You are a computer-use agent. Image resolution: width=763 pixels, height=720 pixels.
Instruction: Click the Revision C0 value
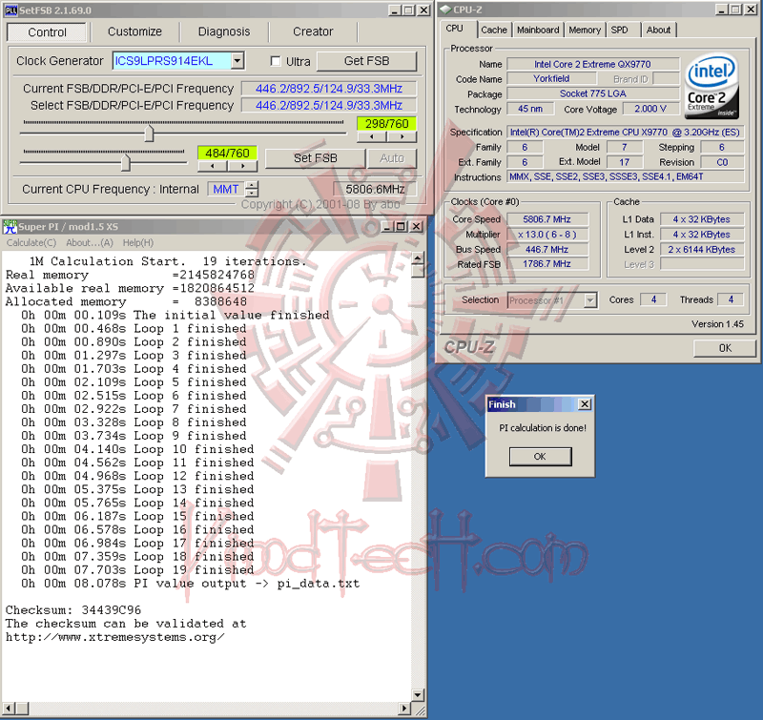[722, 162]
